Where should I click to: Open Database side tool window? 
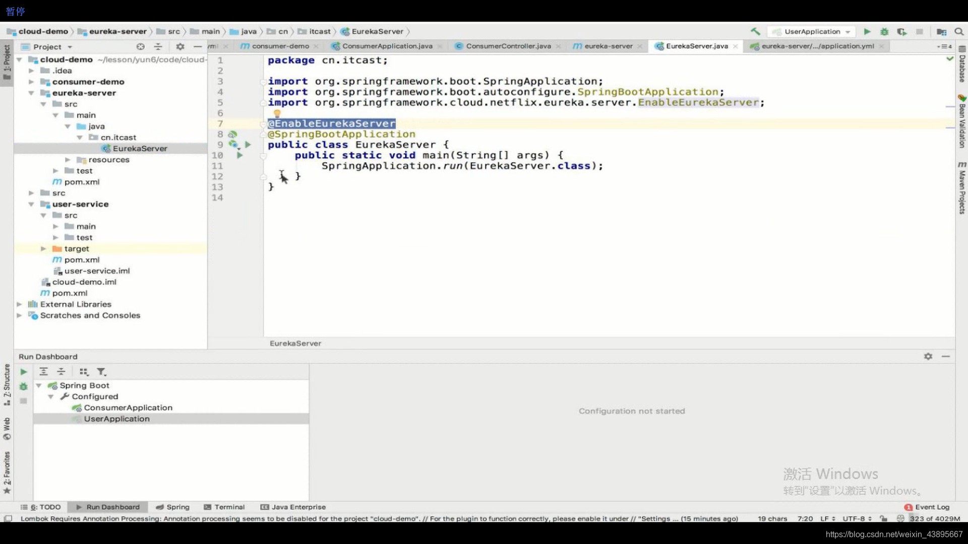coord(962,64)
